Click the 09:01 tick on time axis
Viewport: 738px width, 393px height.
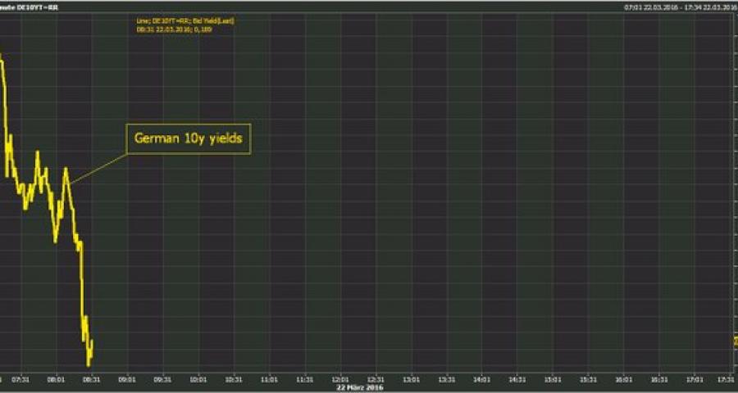click(x=127, y=379)
